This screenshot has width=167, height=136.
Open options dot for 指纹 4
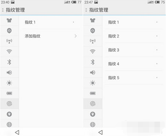(157, 64)
